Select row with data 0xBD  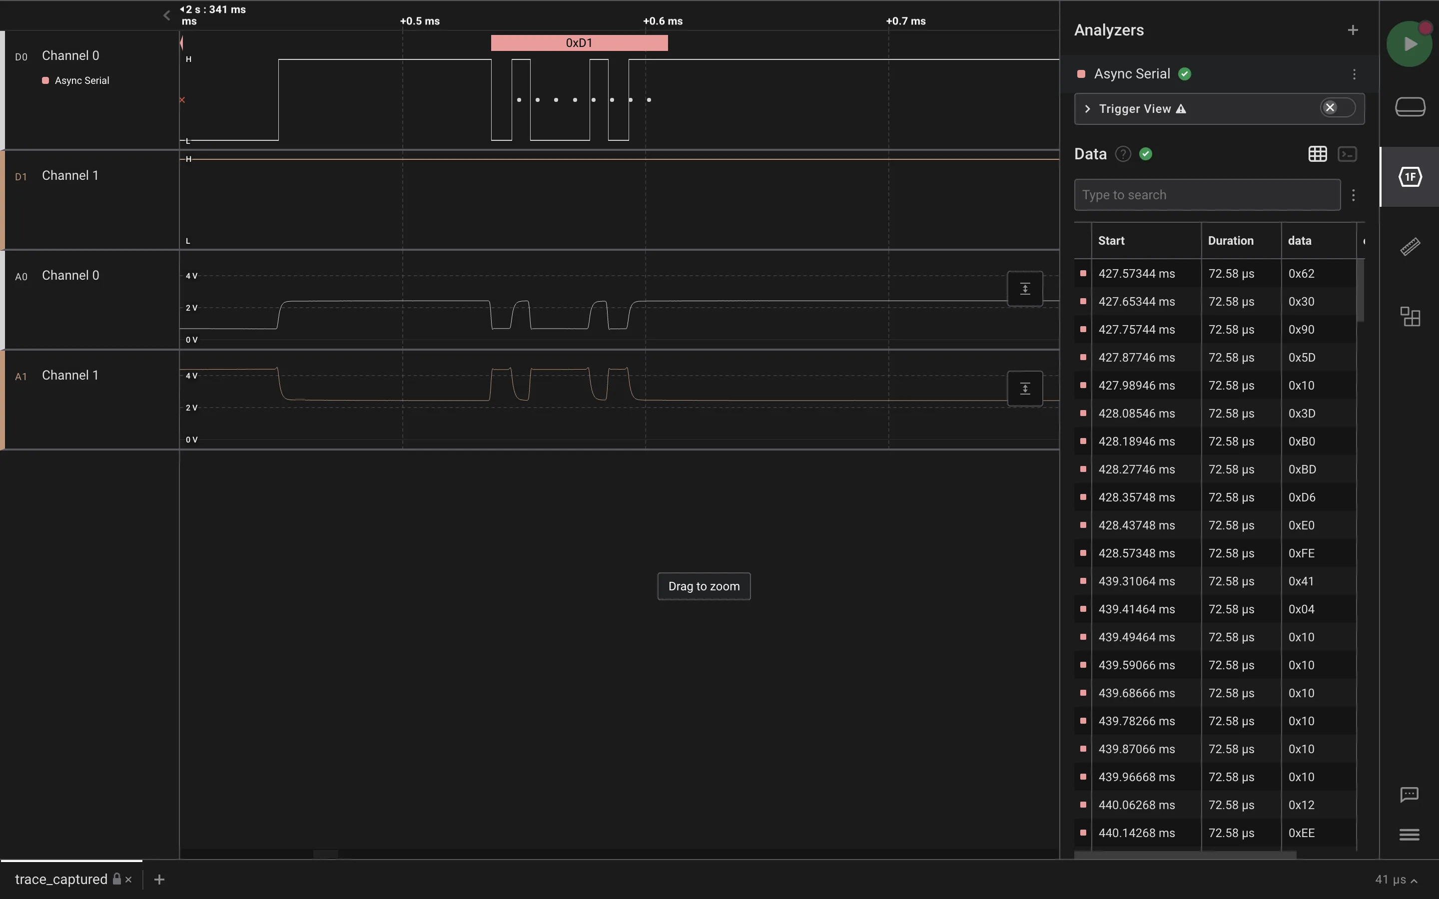(1215, 469)
